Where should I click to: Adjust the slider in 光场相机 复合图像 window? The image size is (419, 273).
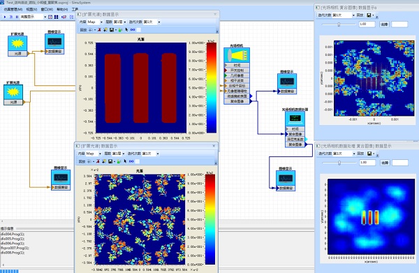[339, 24]
